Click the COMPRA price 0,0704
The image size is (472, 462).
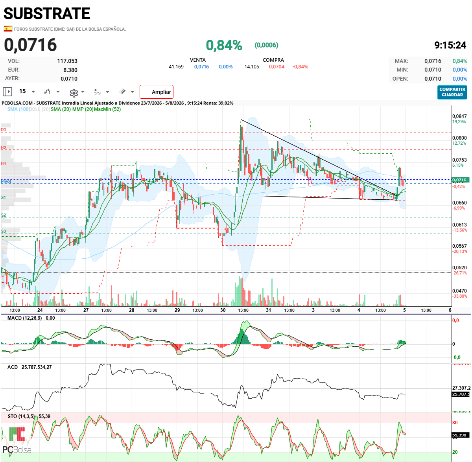pyautogui.click(x=277, y=67)
